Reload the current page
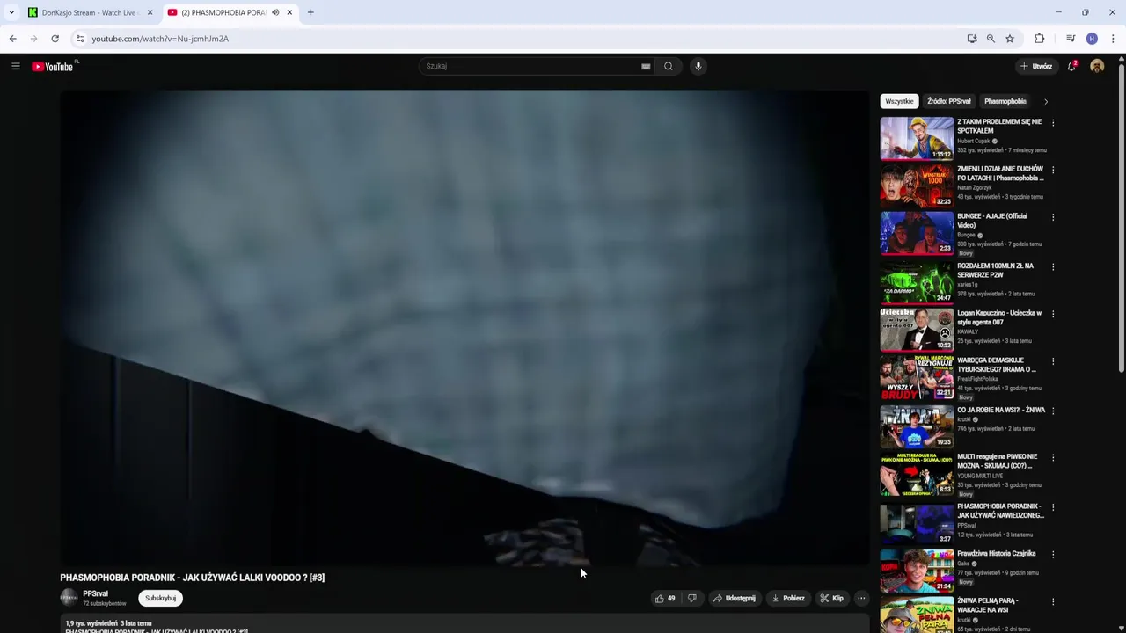The image size is (1126, 633). click(55, 39)
